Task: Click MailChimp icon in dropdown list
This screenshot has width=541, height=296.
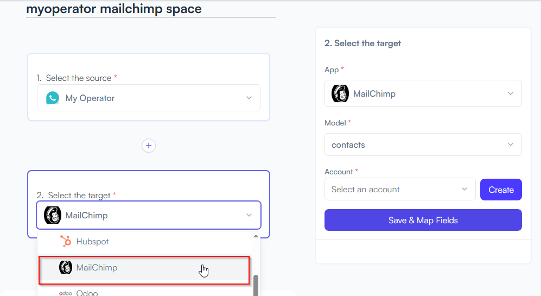Action: (66, 267)
